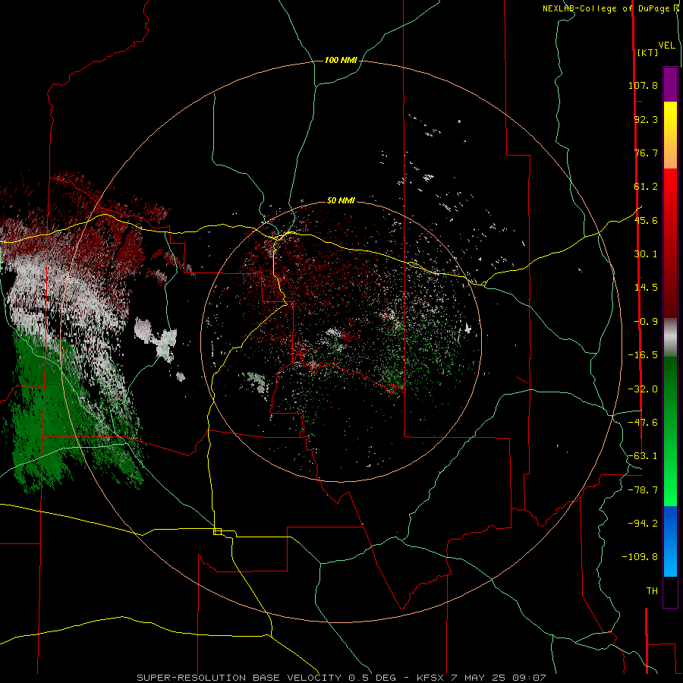Select the 61.2 legend value
683x683 pixels.
click(x=646, y=187)
